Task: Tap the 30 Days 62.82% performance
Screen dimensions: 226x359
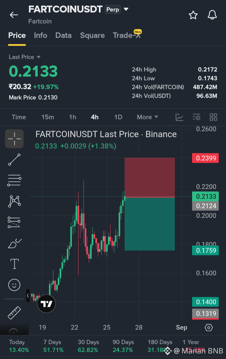Action: click(88, 346)
